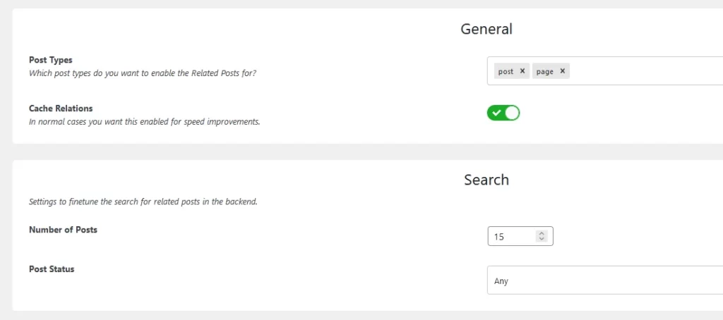Click the "Which post types" description text

pyautogui.click(x=143, y=73)
